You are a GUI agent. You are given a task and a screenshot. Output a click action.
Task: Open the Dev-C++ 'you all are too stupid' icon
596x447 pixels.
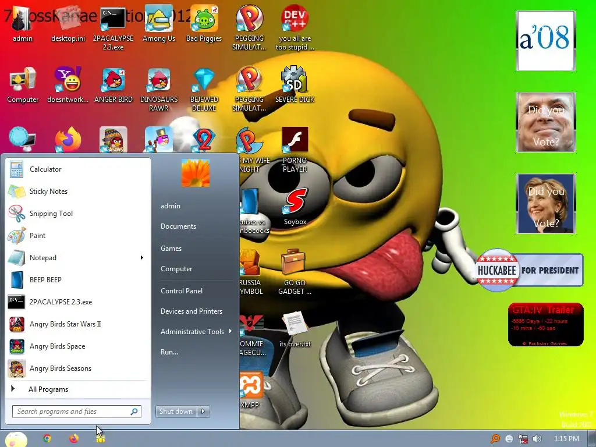295,27
